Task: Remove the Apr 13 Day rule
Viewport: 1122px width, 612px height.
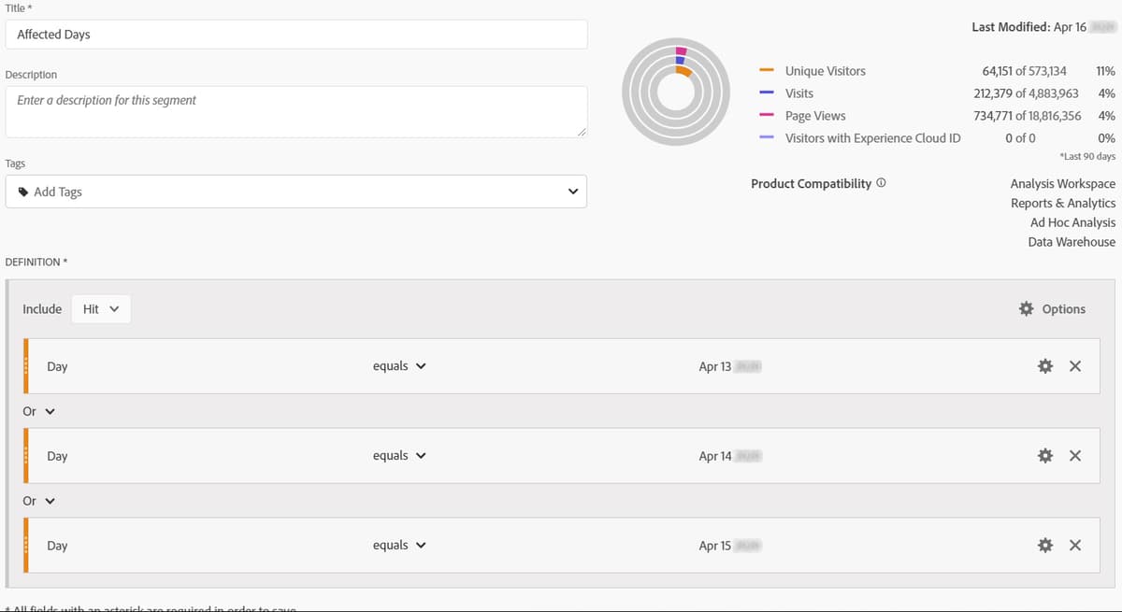Action: (x=1074, y=366)
